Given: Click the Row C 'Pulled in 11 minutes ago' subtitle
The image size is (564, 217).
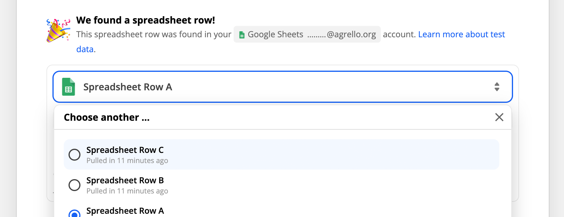Looking at the screenshot, I should [127, 161].
